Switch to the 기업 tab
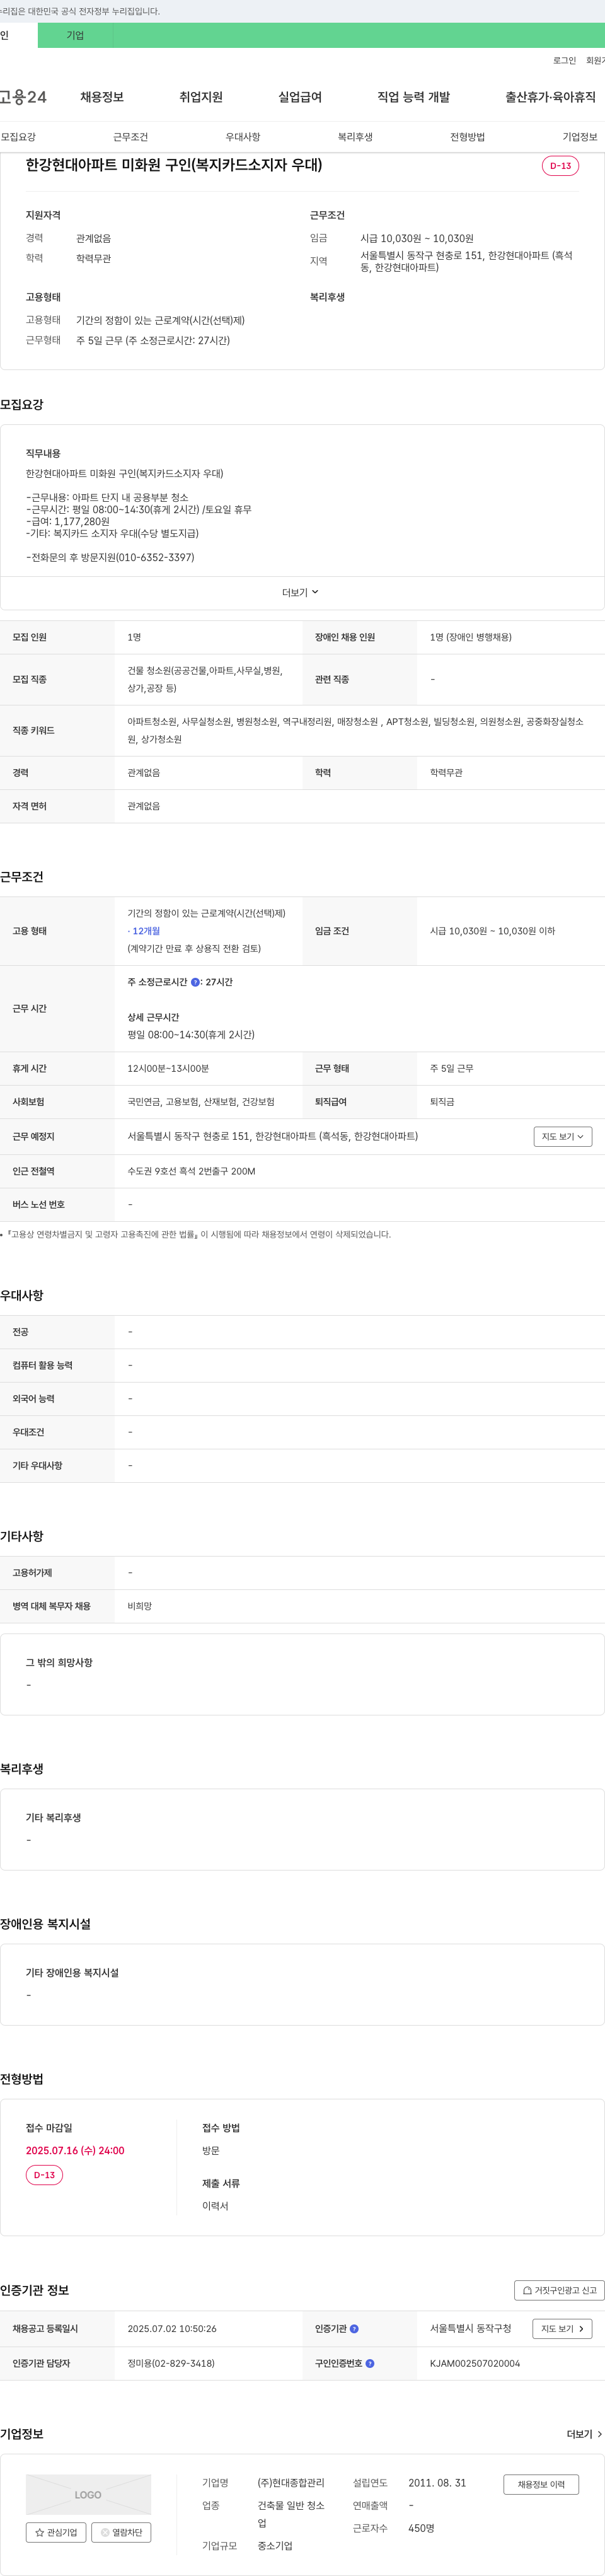This screenshot has width=605, height=2576. click(x=75, y=35)
